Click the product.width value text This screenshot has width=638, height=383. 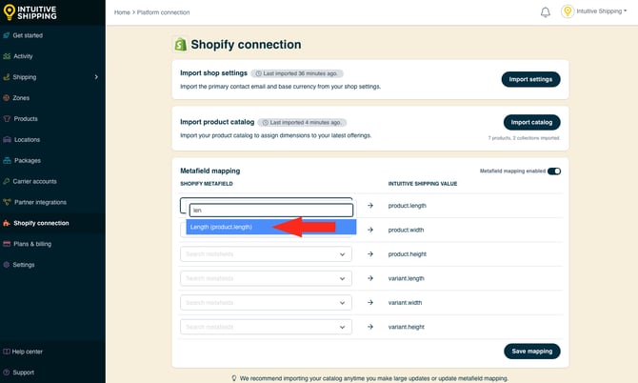coord(406,230)
